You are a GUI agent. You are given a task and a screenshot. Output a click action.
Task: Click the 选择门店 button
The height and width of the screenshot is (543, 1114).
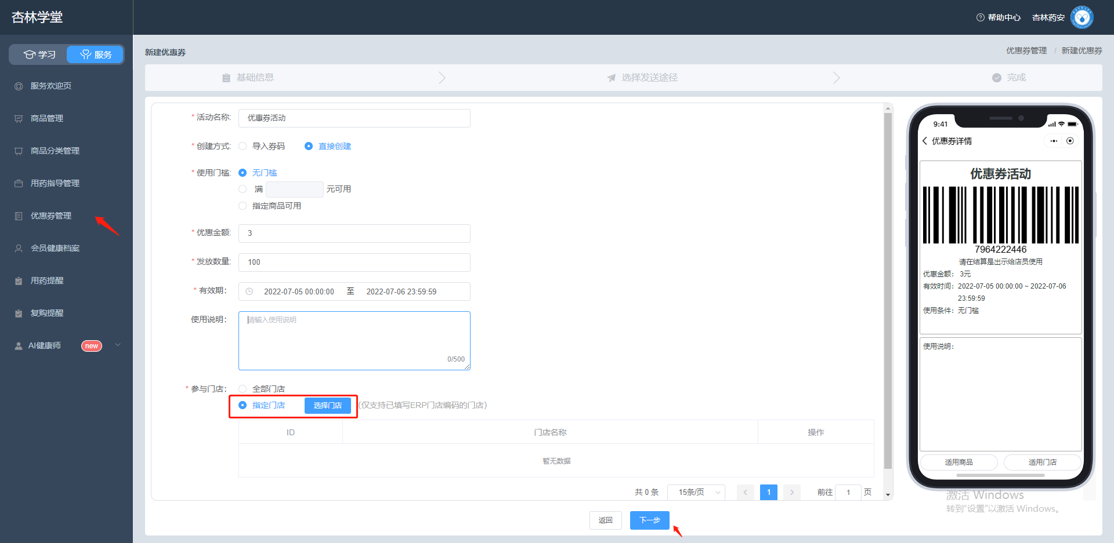click(x=328, y=406)
